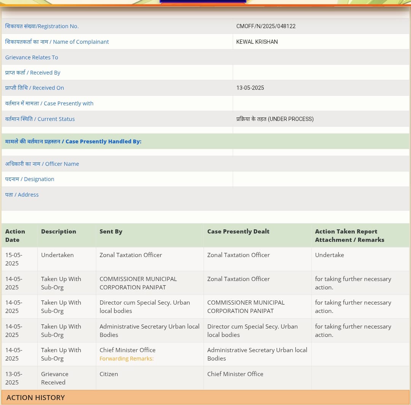Image resolution: width=411 pixels, height=405 pixels.
Task: Click the Received On label
Action: click(35, 88)
